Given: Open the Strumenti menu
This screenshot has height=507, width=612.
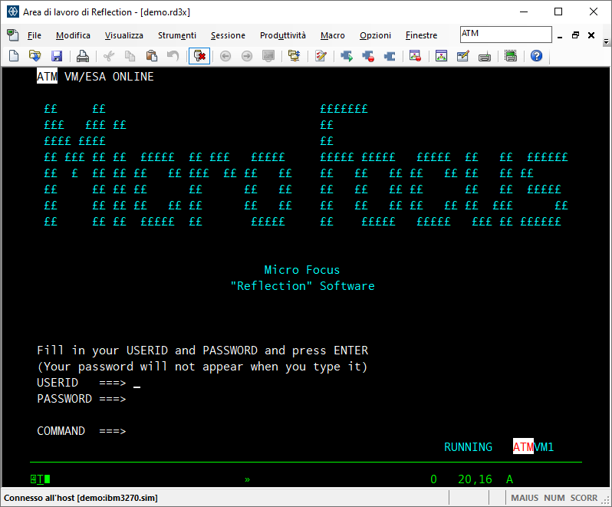Looking at the screenshot, I should [x=176, y=35].
